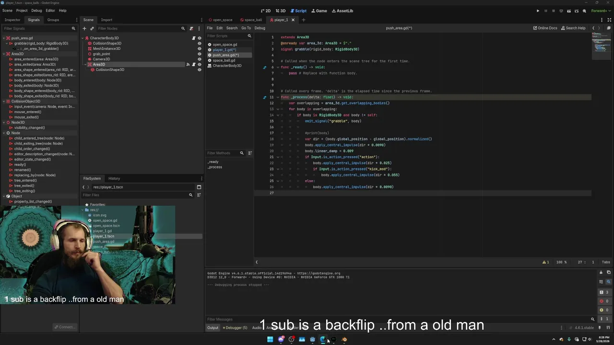The width and height of the screenshot is (614, 345).
Task: Go to previous script history arrow
Action: [x=593, y=28]
